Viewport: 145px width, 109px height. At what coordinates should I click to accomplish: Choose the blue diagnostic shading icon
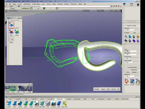click(x=130, y=37)
